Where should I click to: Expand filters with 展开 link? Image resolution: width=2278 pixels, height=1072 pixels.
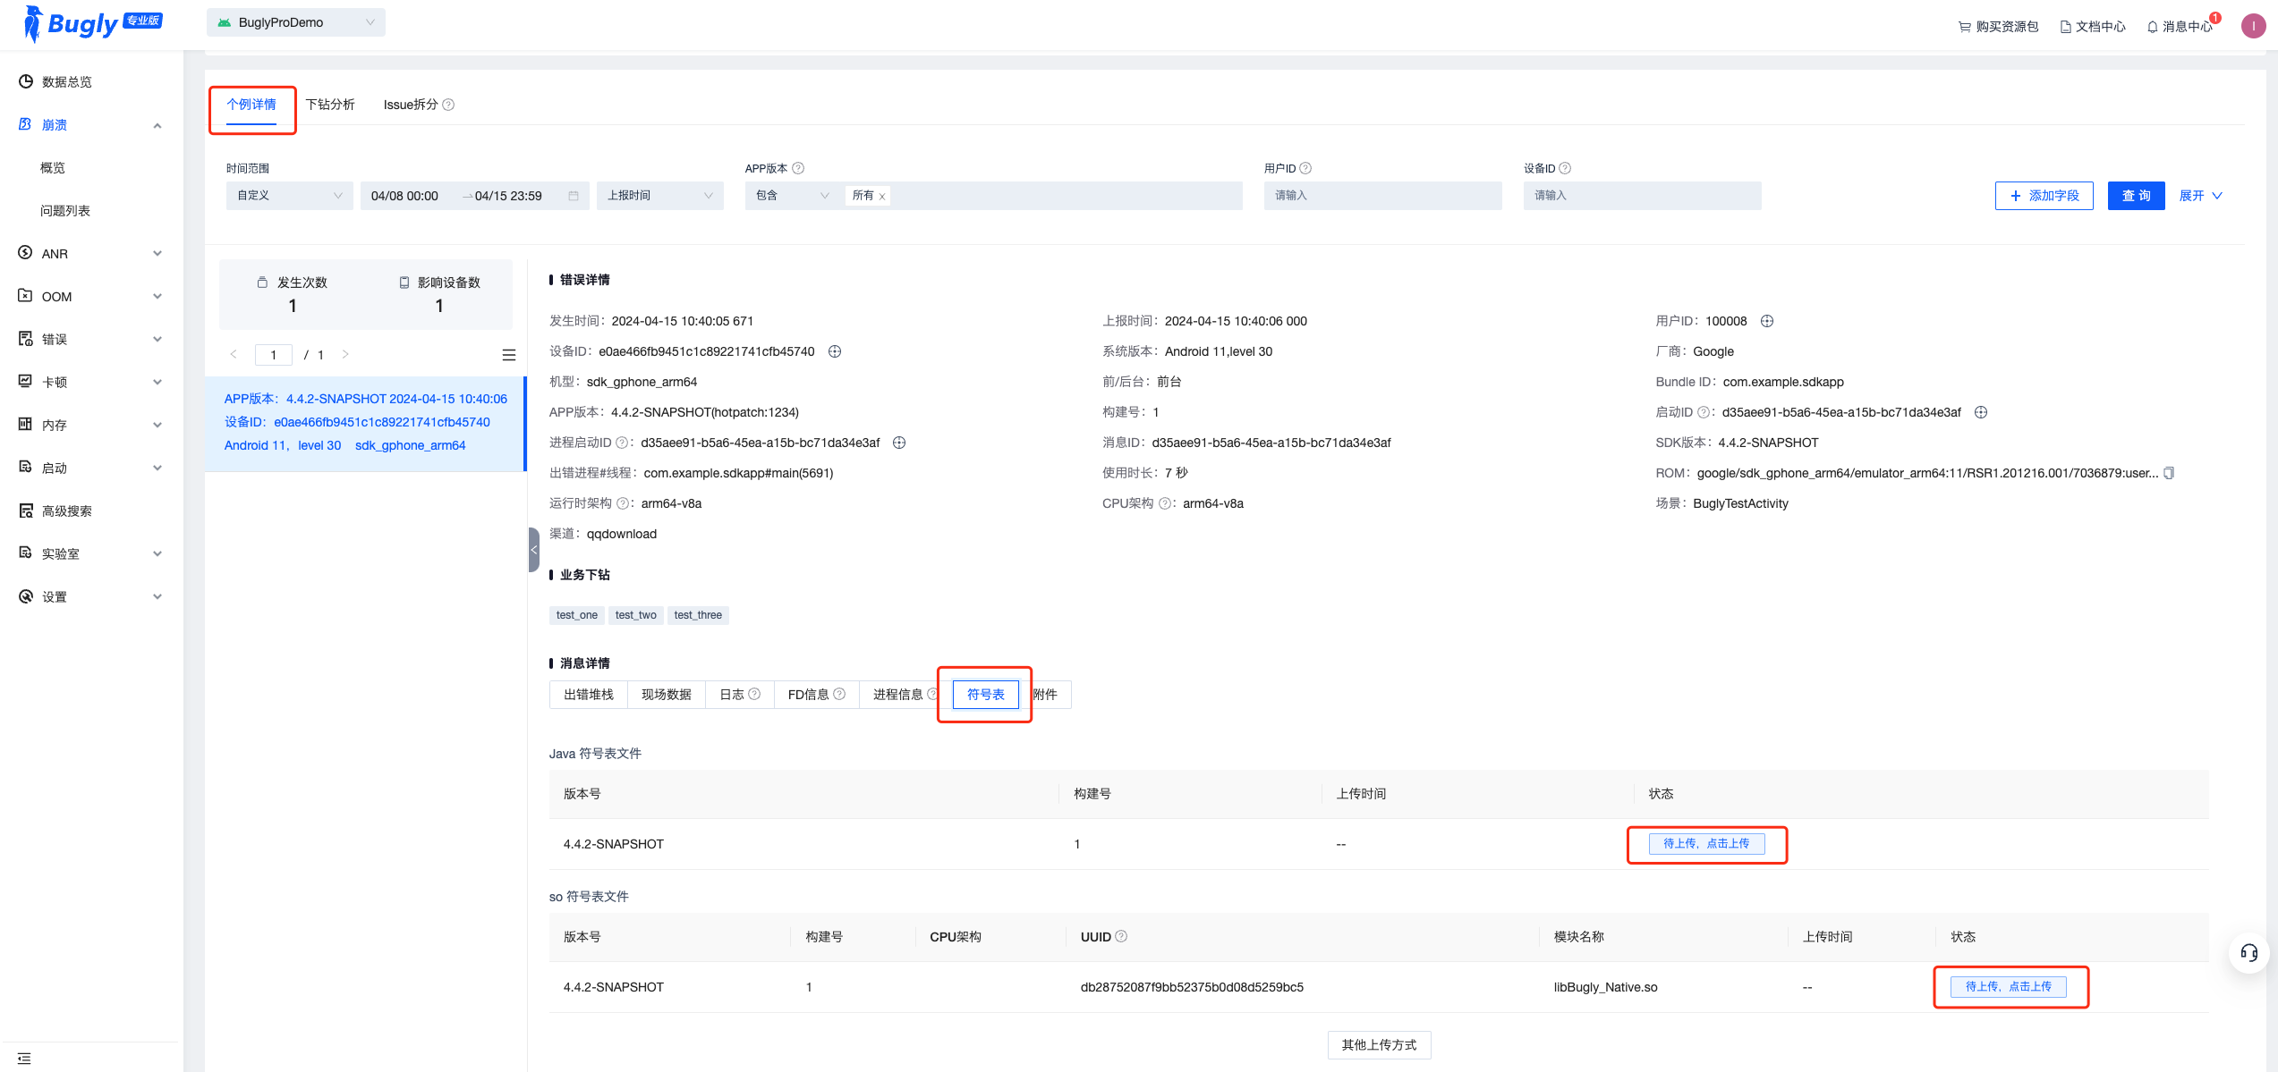point(2201,196)
